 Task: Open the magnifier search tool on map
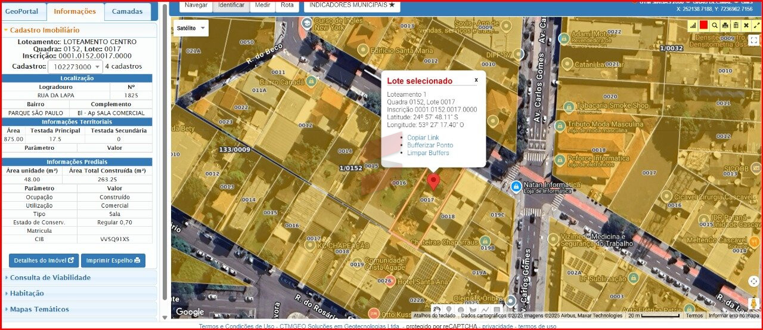(x=714, y=26)
